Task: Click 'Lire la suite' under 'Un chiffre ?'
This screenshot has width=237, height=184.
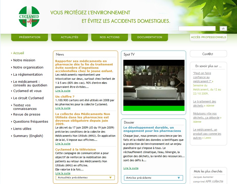Action: click(63, 108)
